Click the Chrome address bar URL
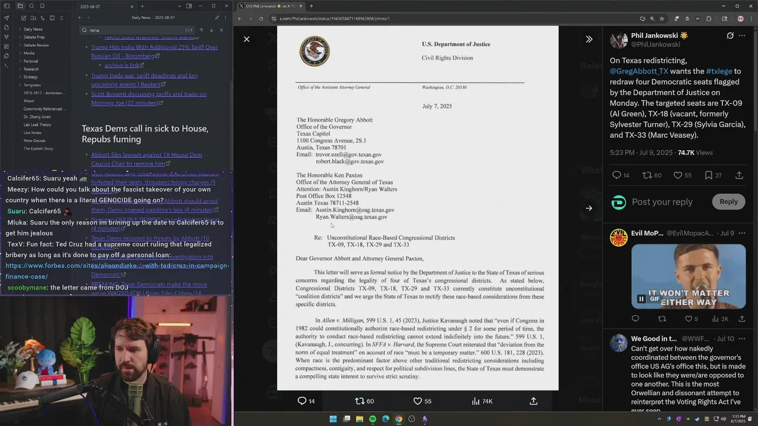Viewport: 758px width, 426px height. coord(335,18)
